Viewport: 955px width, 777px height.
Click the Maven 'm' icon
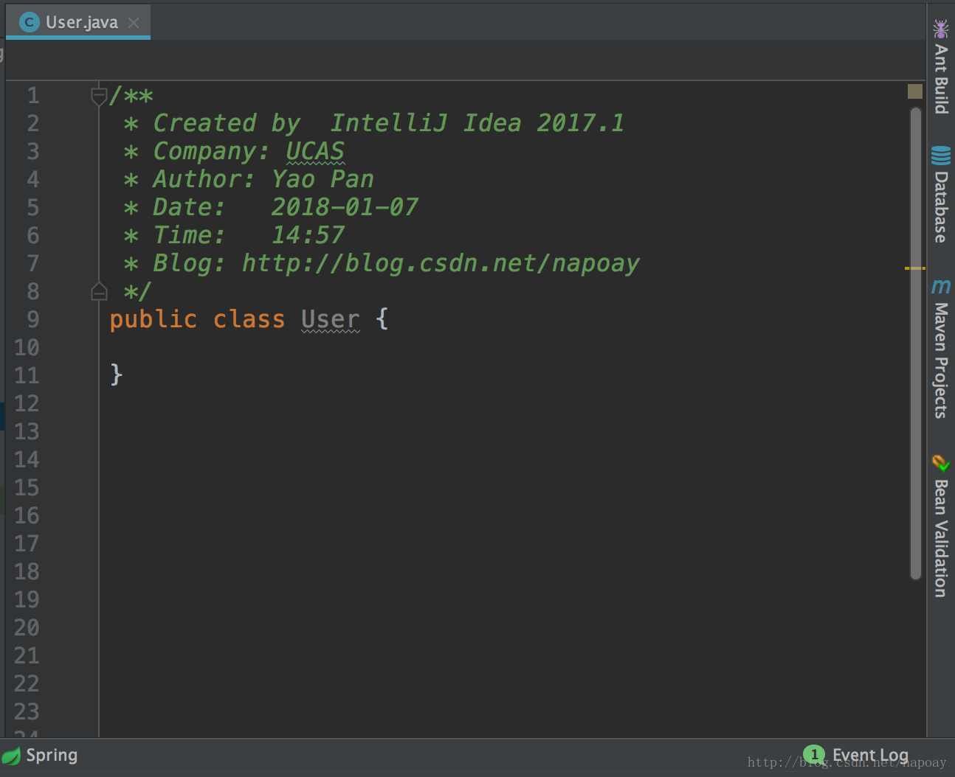940,286
